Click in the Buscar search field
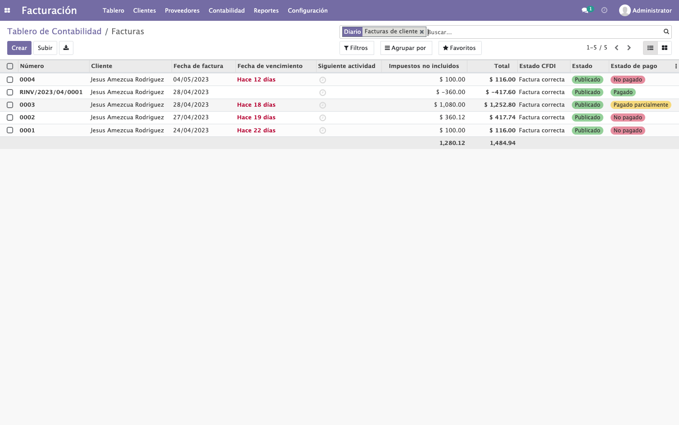Image resolution: width=679 pixels, height=425 pixels. [x=544, y=32]
